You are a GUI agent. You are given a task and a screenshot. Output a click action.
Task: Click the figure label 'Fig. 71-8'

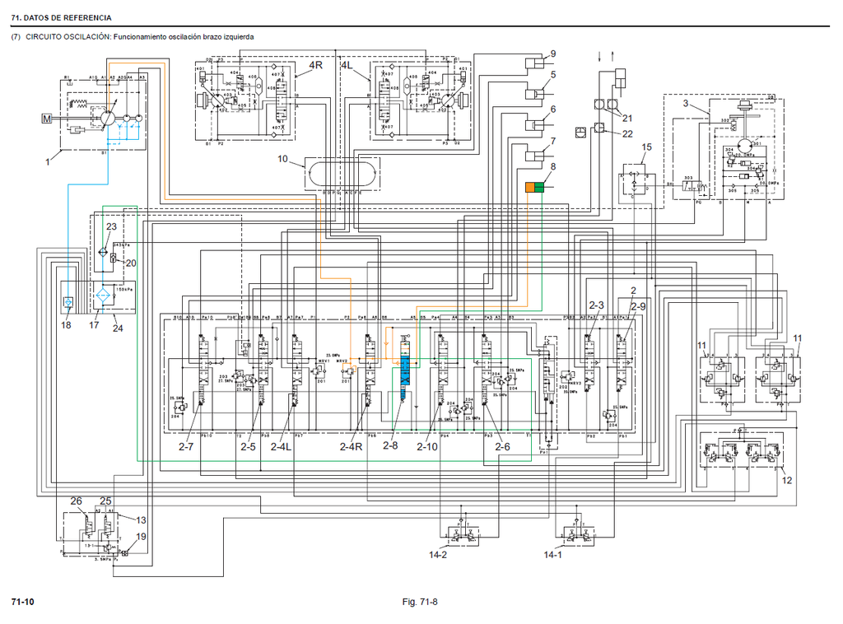pyautogui.click(x=420, y=602)
